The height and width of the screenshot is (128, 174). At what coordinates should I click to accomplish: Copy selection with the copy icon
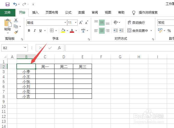16,26
